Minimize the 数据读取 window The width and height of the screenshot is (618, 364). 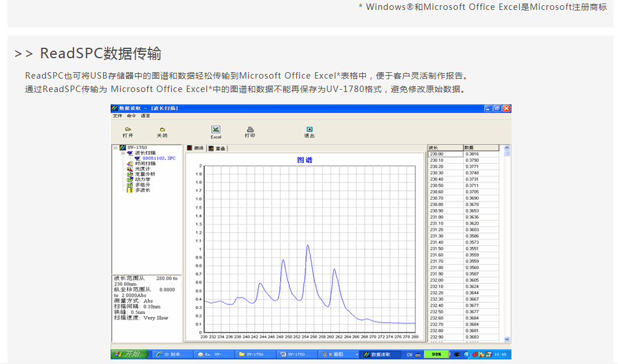488,108
